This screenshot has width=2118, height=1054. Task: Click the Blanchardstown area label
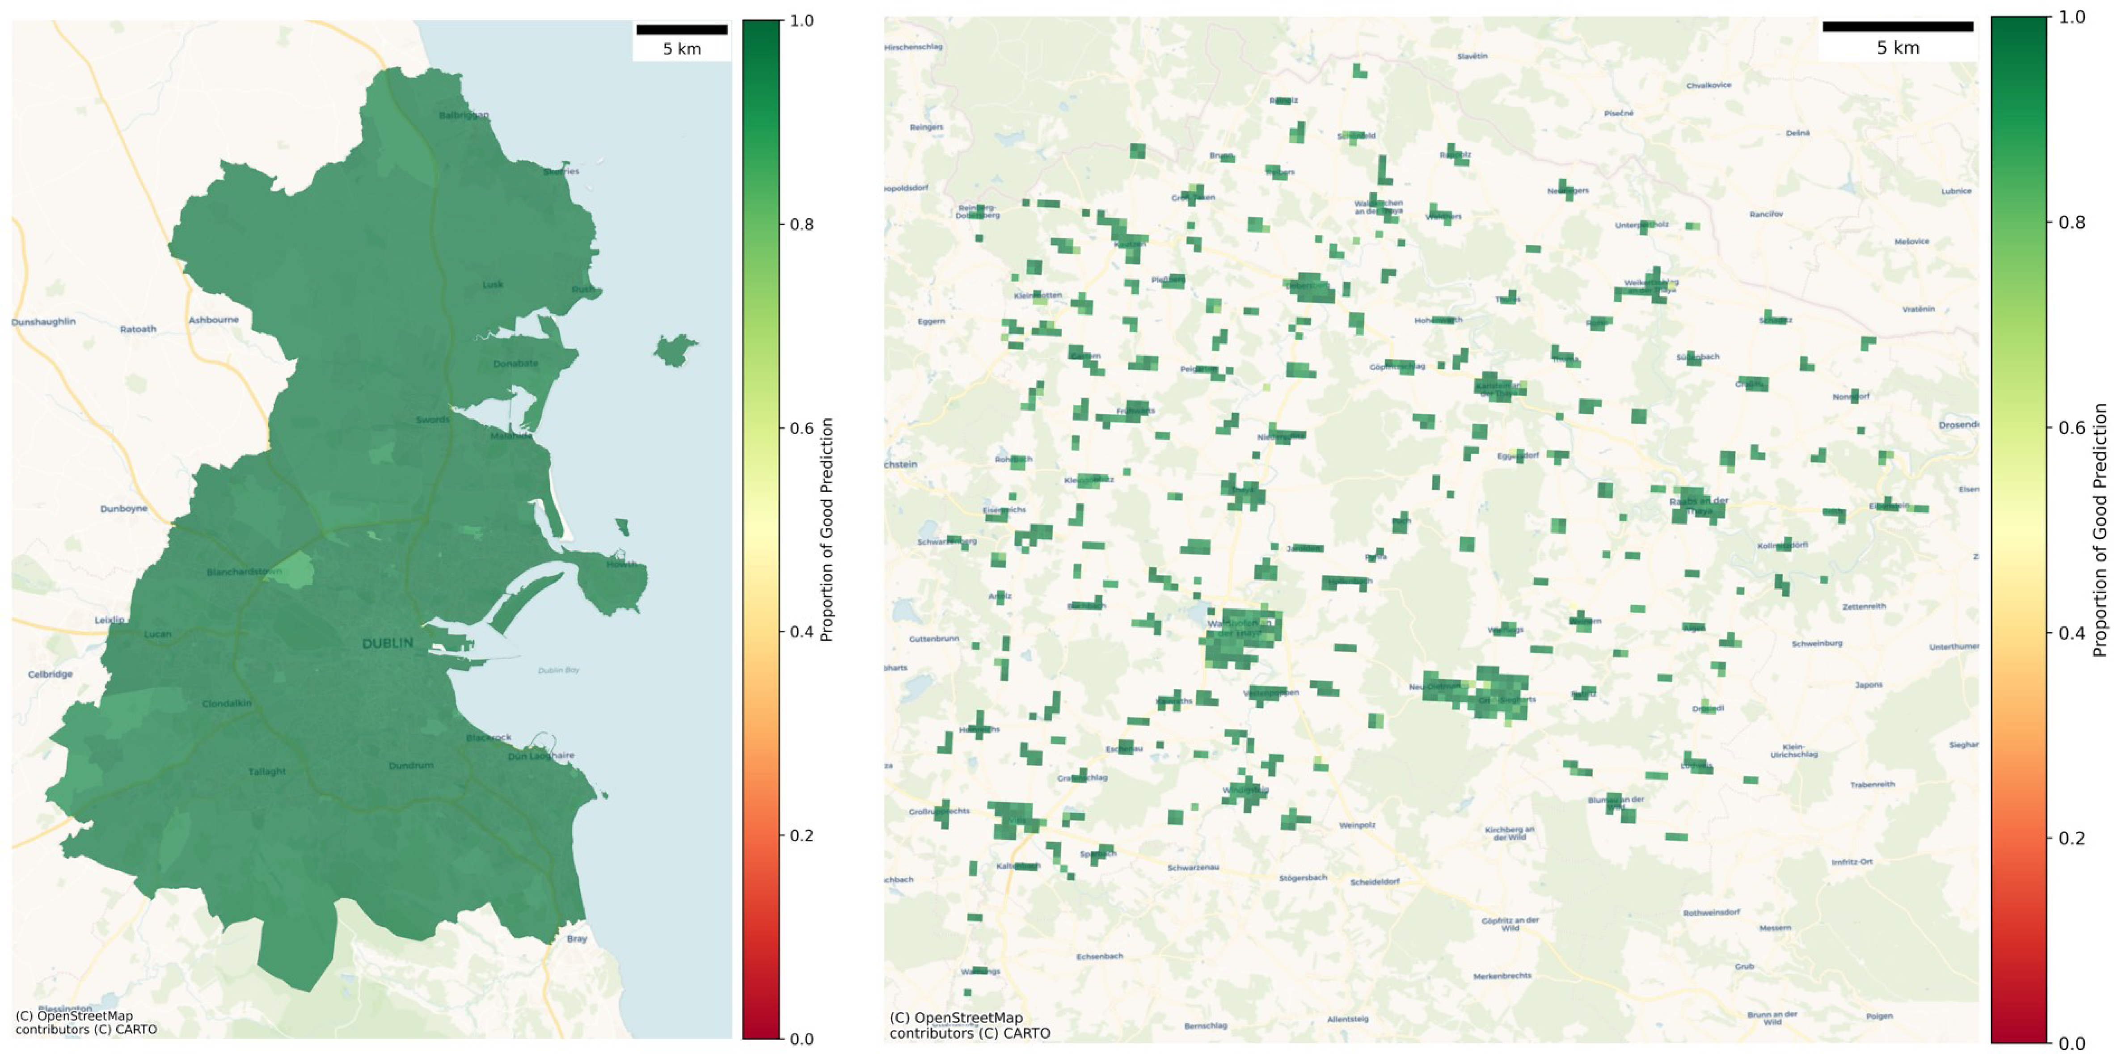point(243,571)
